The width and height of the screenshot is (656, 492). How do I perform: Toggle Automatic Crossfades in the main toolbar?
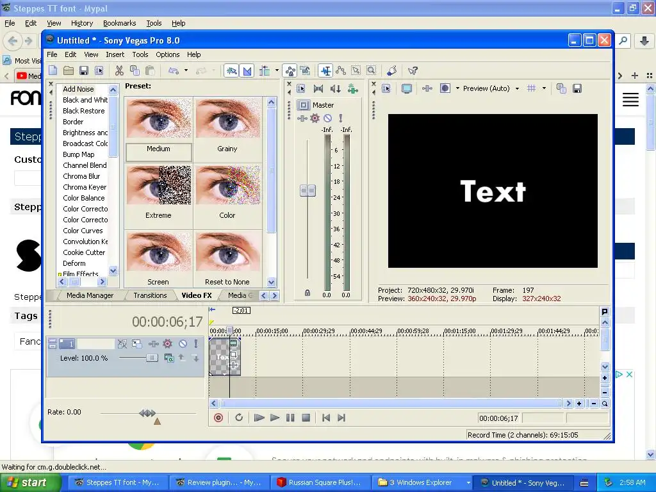coord(247,70)
